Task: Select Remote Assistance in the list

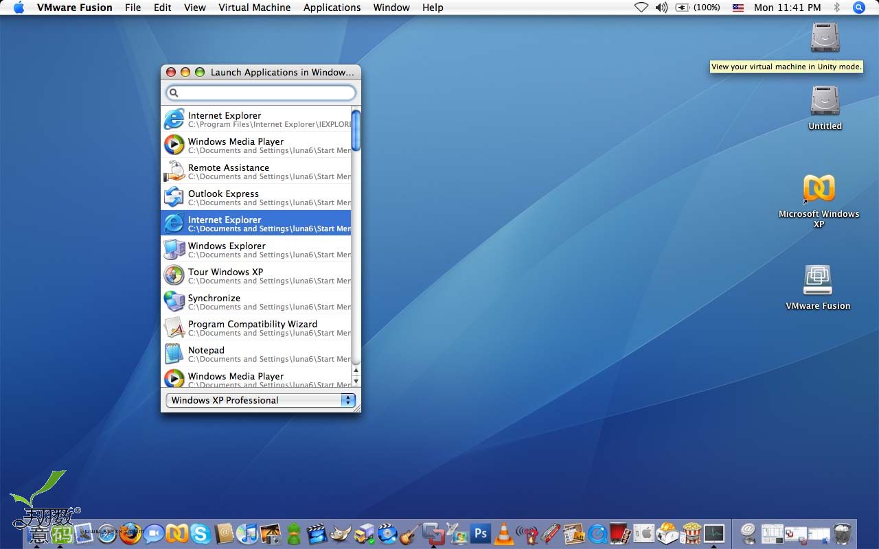Action: pyautogui.click(x=256, y=171)
